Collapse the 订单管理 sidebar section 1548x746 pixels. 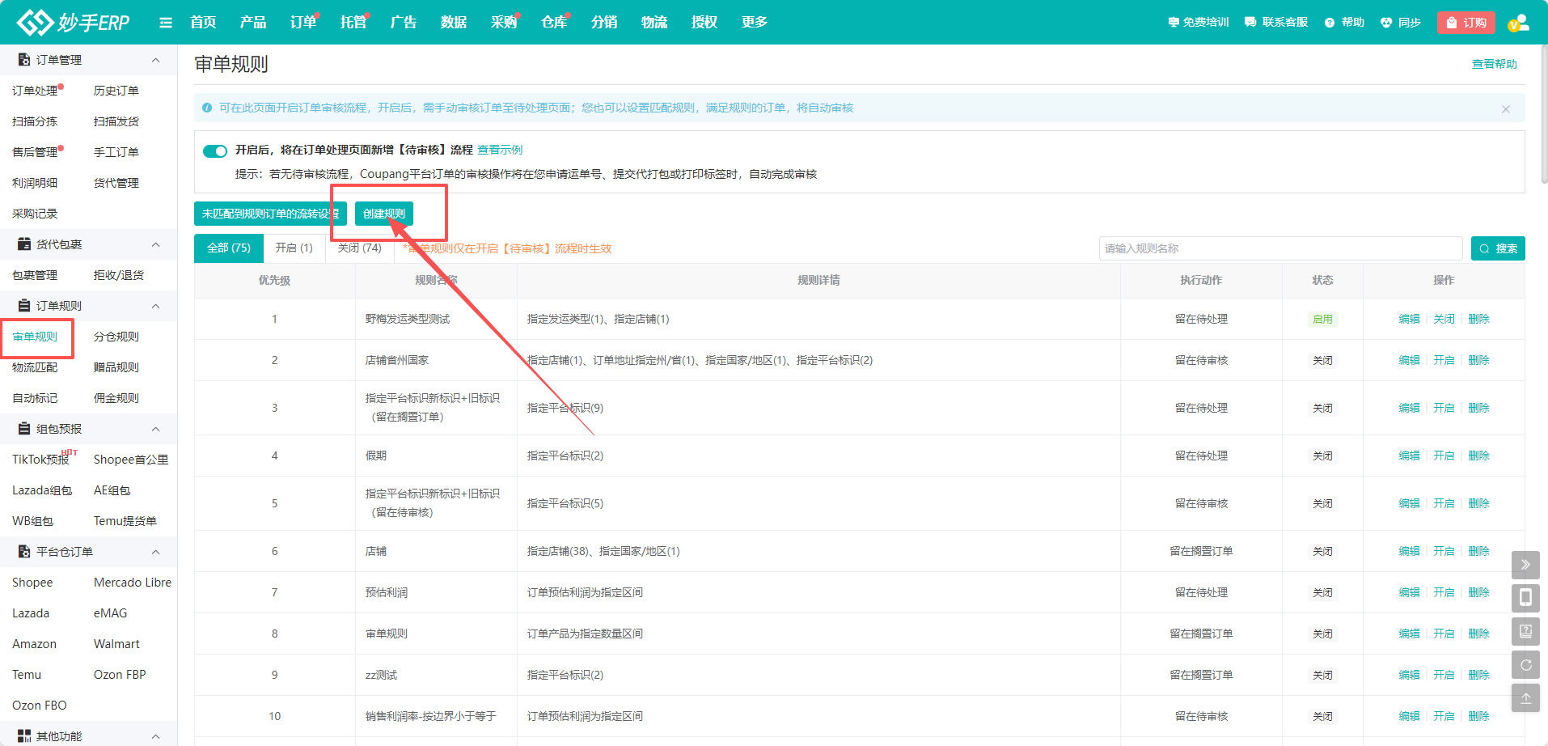[x=155, y=61]
